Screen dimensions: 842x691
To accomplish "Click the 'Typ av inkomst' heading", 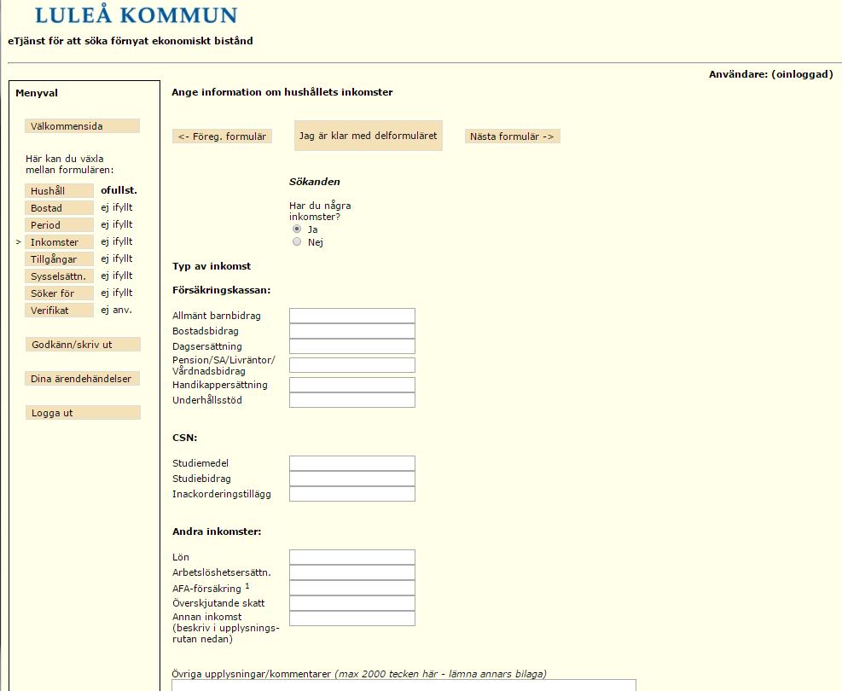I will [212, 266].
